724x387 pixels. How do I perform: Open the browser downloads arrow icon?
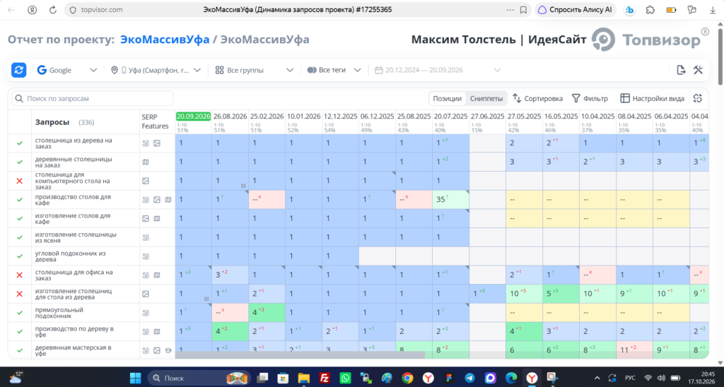point(713,10)
